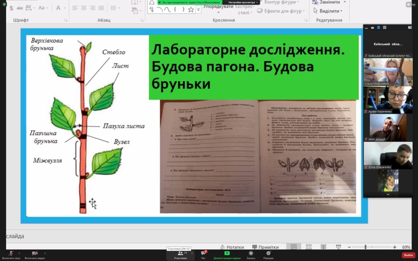Screen dimensions: 418x261
Task: Open Реакции reactions menu
Action: coord(268,255)
